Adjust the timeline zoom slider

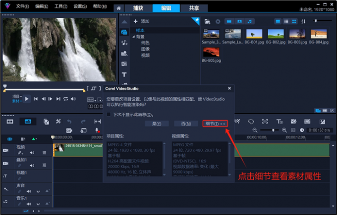click(x=273, y=130)
